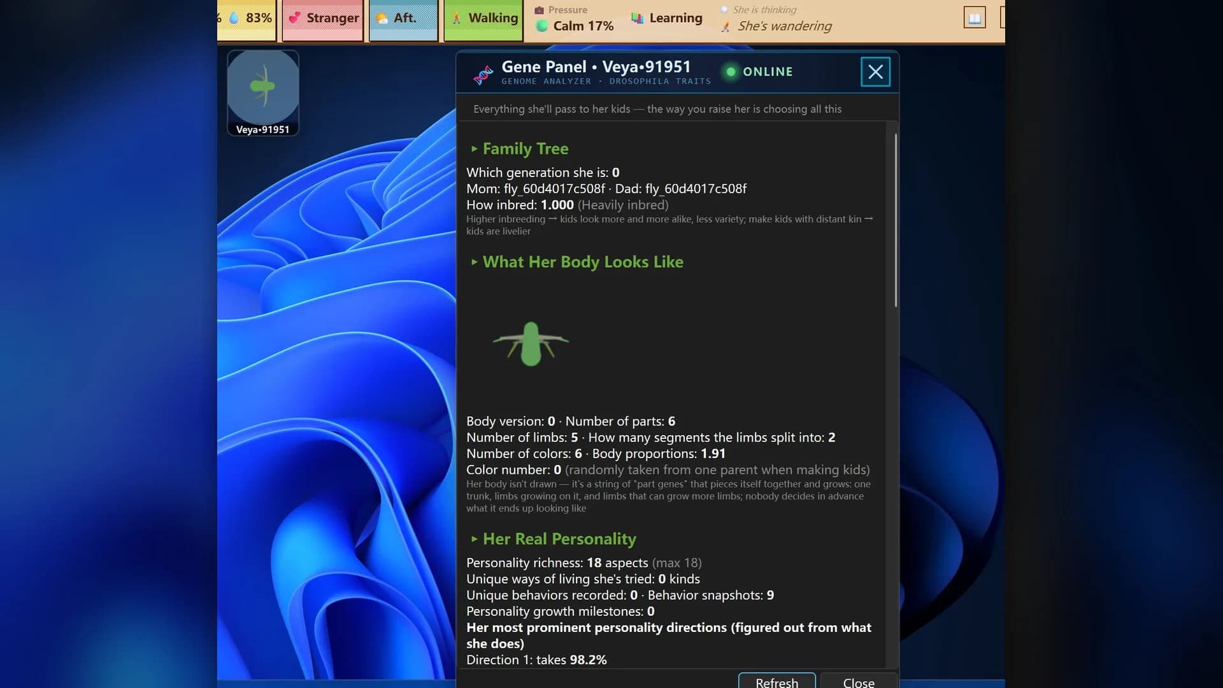Click the Gene Panel vertical scrollbar
This screenshot has width=1223, height=688.
[x=896, y=220]
